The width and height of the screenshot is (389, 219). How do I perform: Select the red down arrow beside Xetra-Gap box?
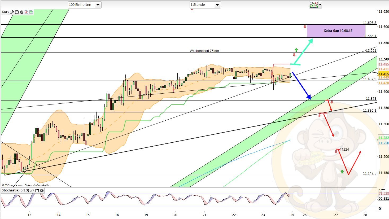point(305,27)
